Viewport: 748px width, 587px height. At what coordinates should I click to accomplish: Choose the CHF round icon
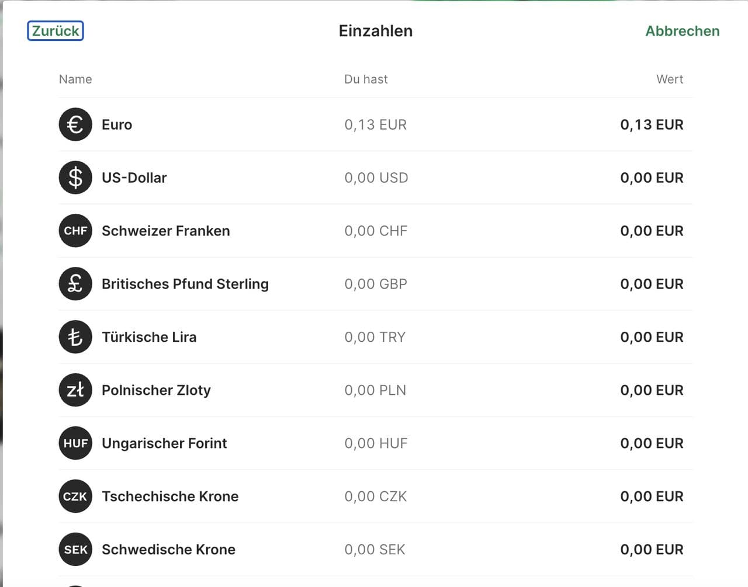75,231
